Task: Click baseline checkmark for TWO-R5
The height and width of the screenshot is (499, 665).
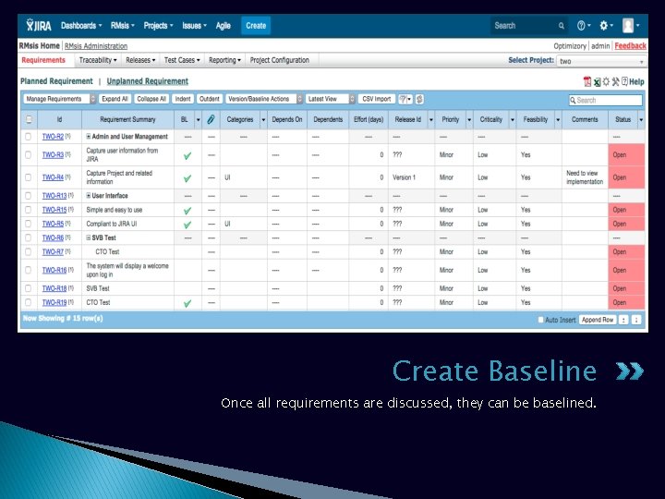Action: pyautogui.click(x=187, y=225)
